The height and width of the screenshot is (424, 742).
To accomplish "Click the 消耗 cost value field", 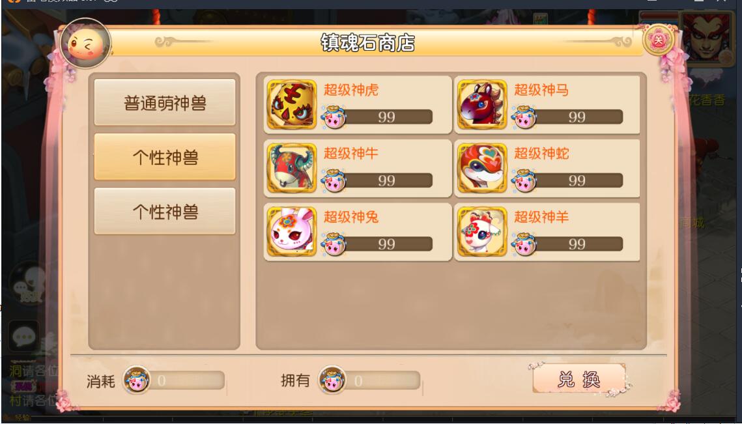I will pos(186,380).
